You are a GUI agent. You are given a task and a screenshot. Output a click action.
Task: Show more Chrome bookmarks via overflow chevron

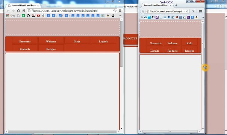coord(120,16)
